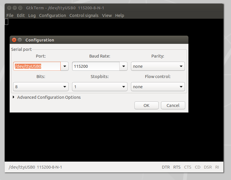231x180 pixels.
Task: Click the Port text field
Action: pos(37,66)
